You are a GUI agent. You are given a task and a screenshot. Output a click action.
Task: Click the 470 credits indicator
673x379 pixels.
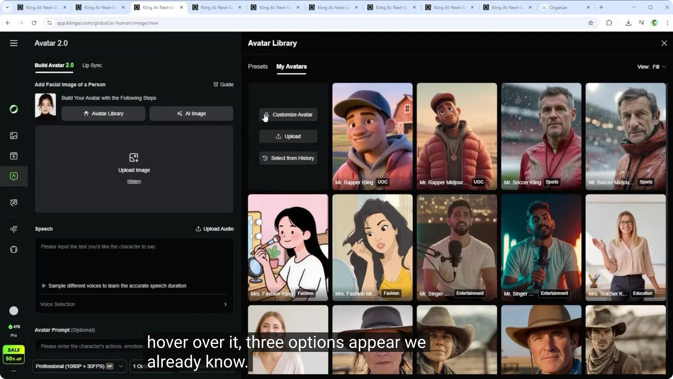click(x=14, y=327)
